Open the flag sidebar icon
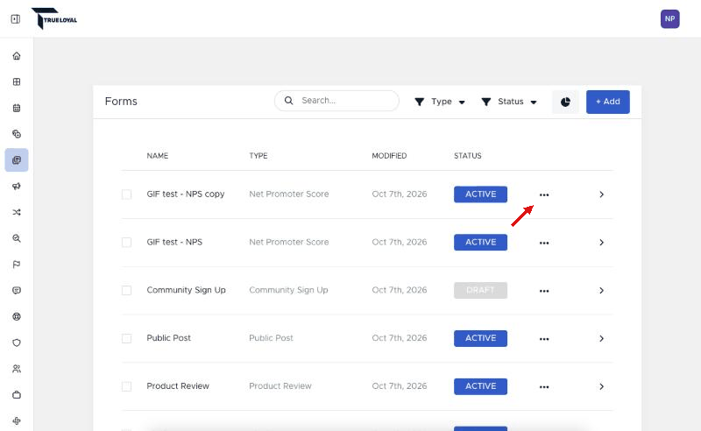 click(17, 265)
